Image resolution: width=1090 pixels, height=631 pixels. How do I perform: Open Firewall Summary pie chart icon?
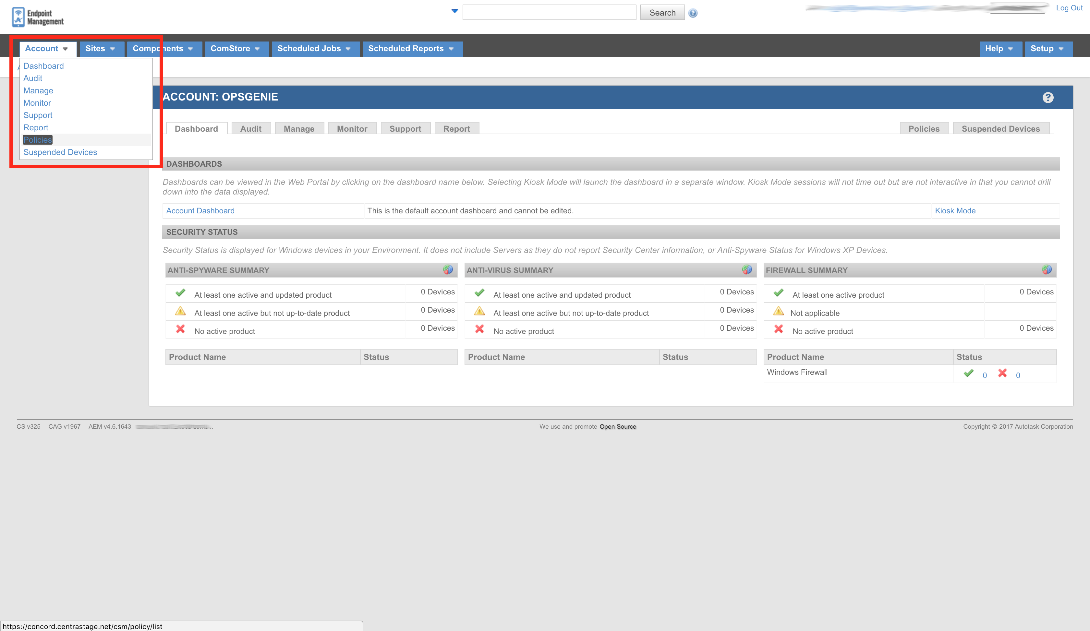(x=1046, y=270)
